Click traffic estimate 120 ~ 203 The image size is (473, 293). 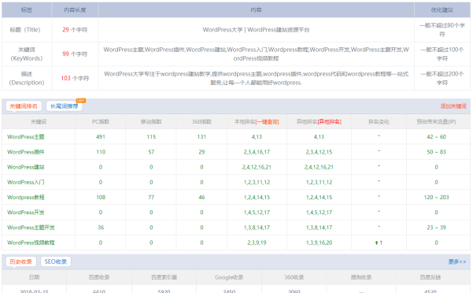pos(436,198)
